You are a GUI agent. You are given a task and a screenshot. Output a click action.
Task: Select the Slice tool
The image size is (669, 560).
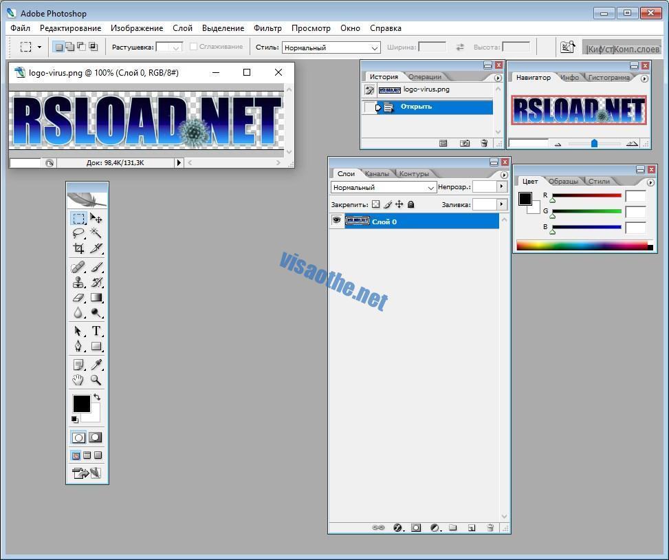tap(96, 248)
